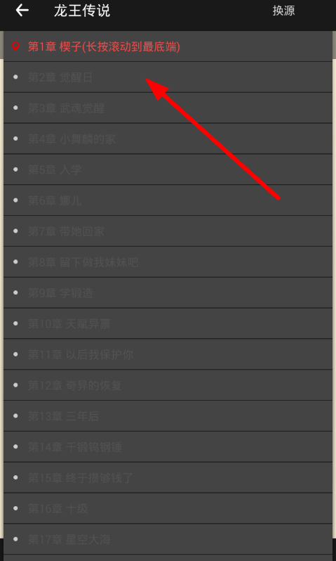Go to 第13章 三年后
The image size is (336, 561).
(168, 415)
